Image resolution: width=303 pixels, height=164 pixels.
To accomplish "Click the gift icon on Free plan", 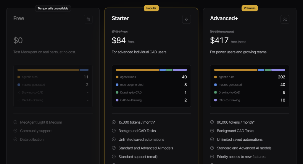I will [x=88, y=19].
